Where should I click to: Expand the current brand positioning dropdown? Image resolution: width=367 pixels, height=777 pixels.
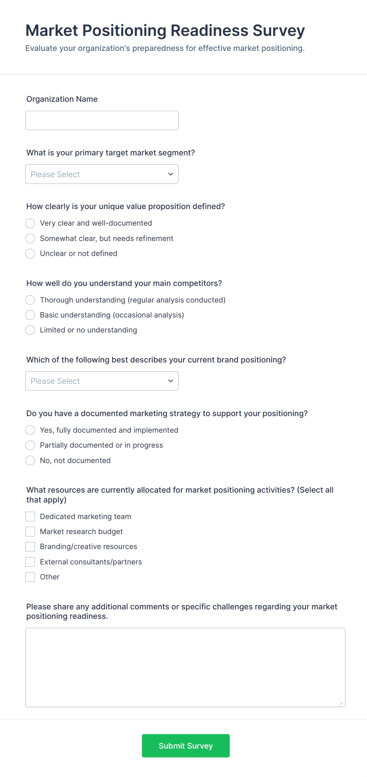pos(102,381)
